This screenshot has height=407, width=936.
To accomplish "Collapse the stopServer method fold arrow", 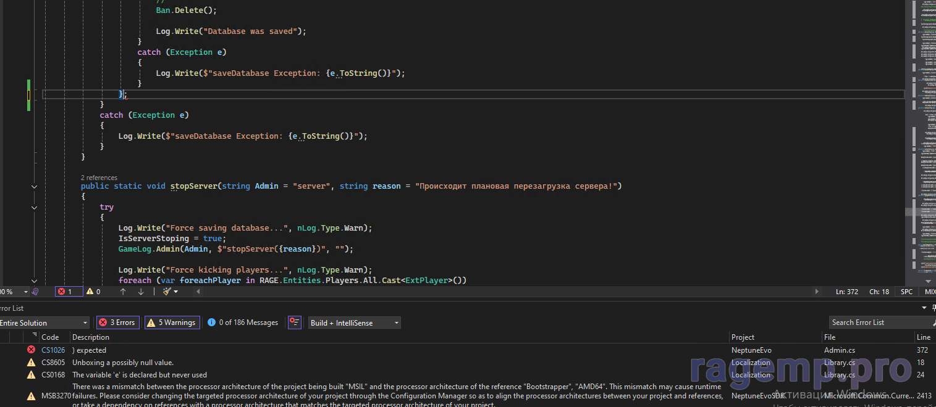I will (34, 186).
